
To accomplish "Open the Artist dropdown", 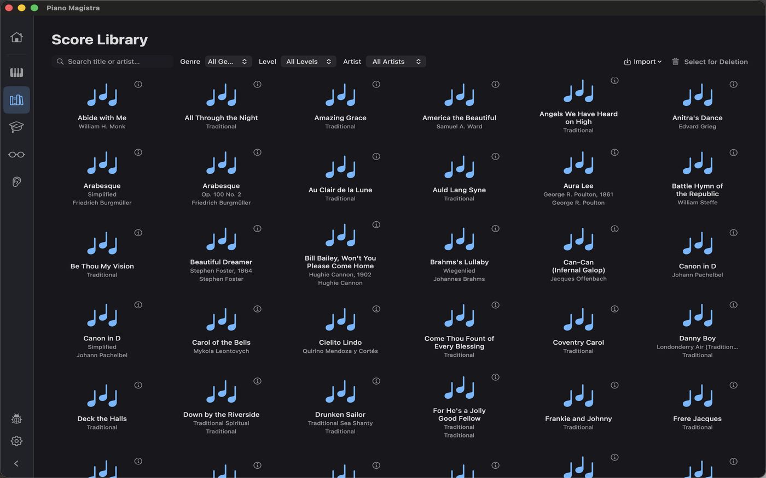I will pos(396,62).
